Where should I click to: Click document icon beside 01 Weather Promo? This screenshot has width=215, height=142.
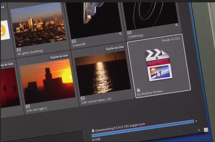pos(138,90)
